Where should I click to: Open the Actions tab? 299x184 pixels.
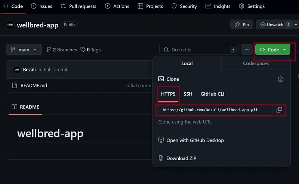pos(117,6)
